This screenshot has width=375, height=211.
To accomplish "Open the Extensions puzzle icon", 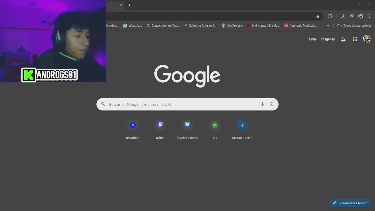I will 330,16.
